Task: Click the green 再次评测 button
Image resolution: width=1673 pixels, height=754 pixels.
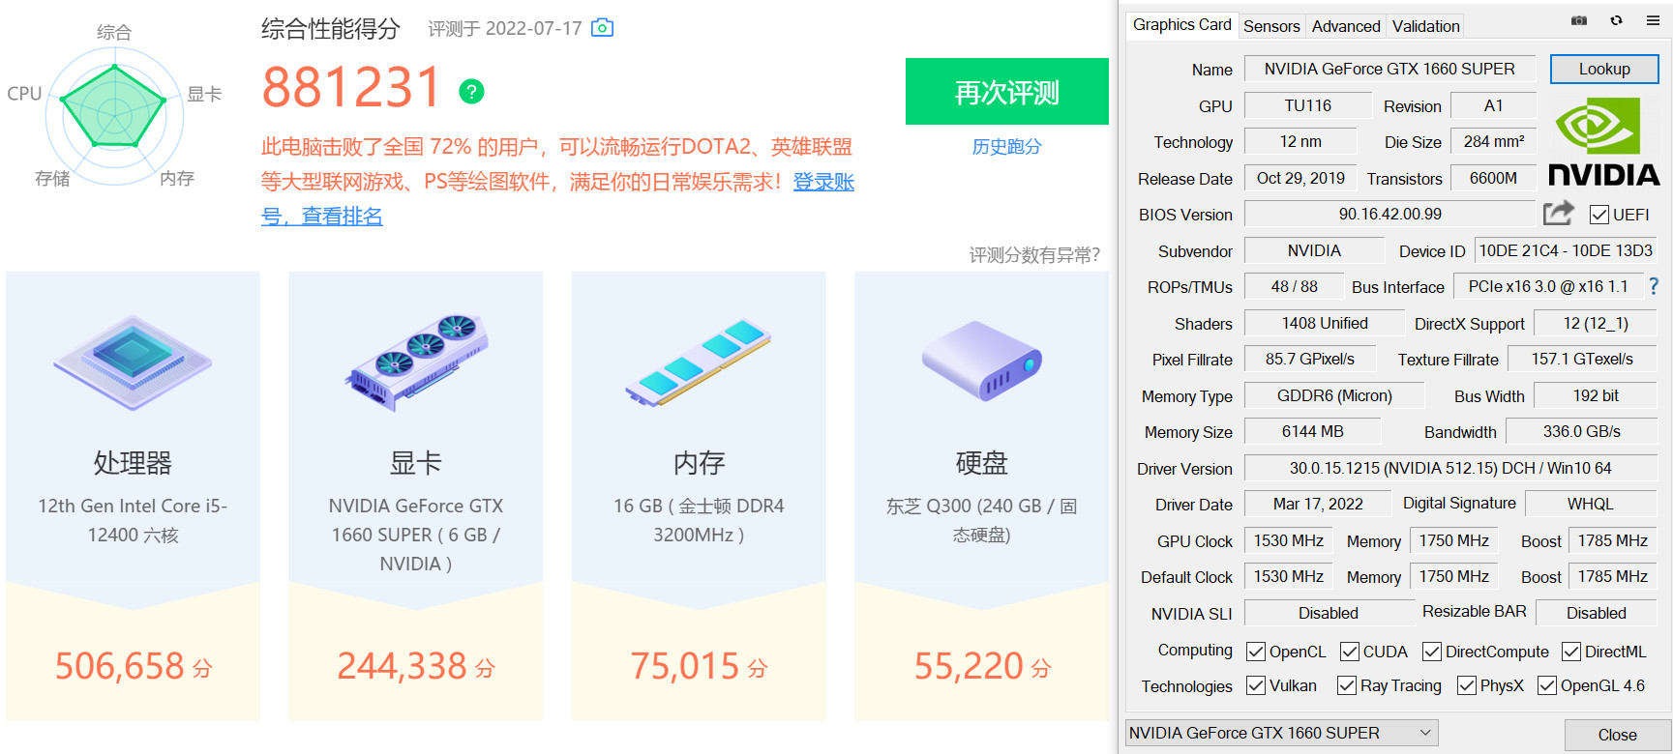Action: pos(1007,92)
